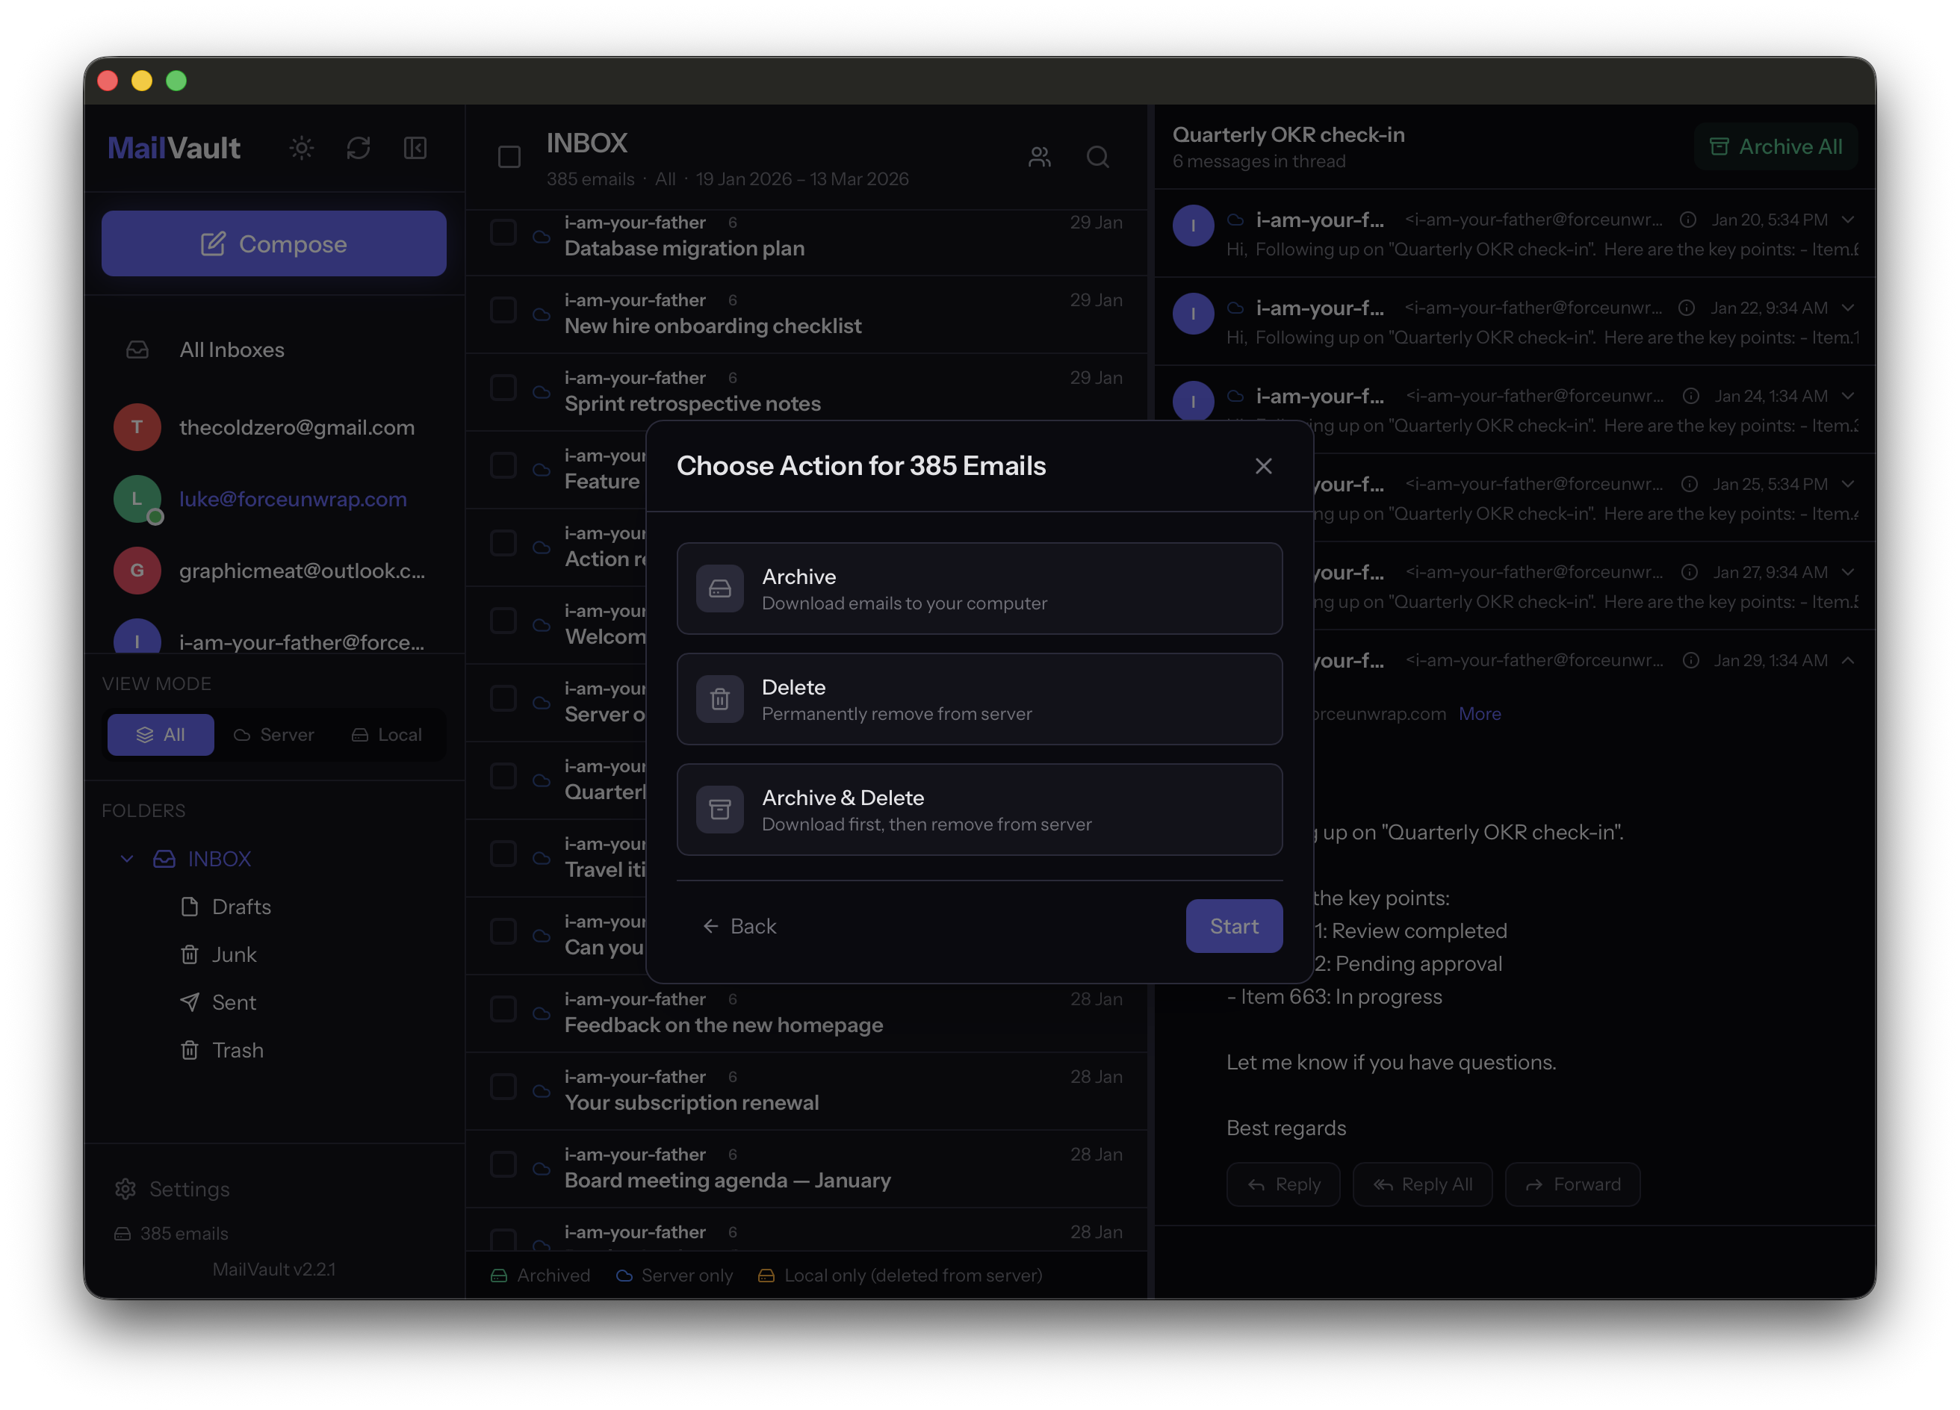The image size is (1960, 1410).
Task: Check the Board meeting agenda email checkbox
Action: click(x=503, y=1164)
